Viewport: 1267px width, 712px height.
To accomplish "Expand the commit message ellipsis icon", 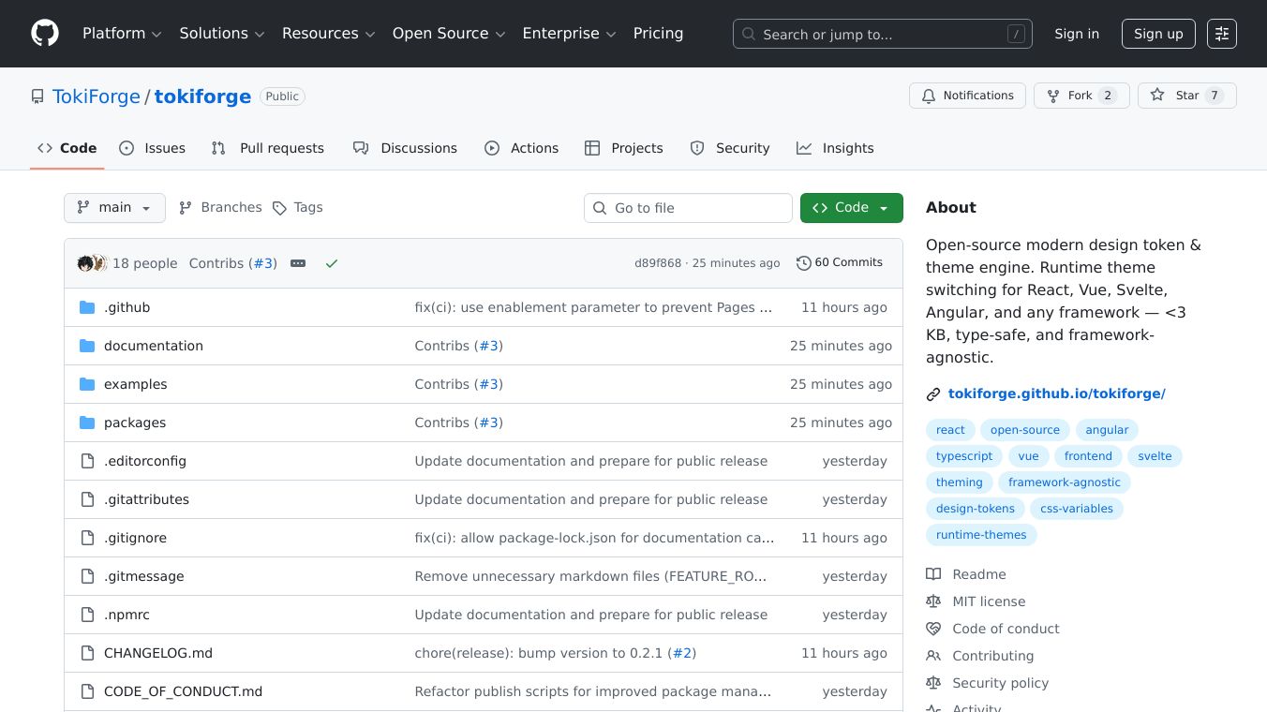I will (x=298, y=263).
